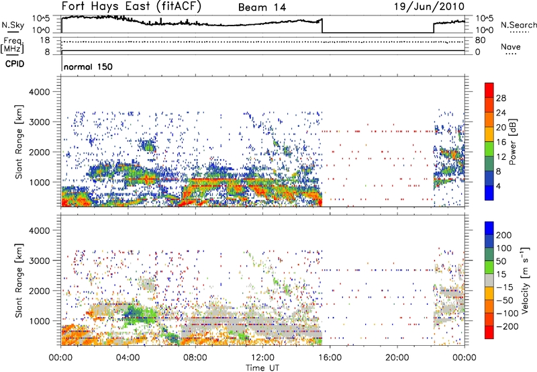The image size is (537, 372).
Task: Click the '50' label on the velocity colorbar
Action: click(501, 261)
